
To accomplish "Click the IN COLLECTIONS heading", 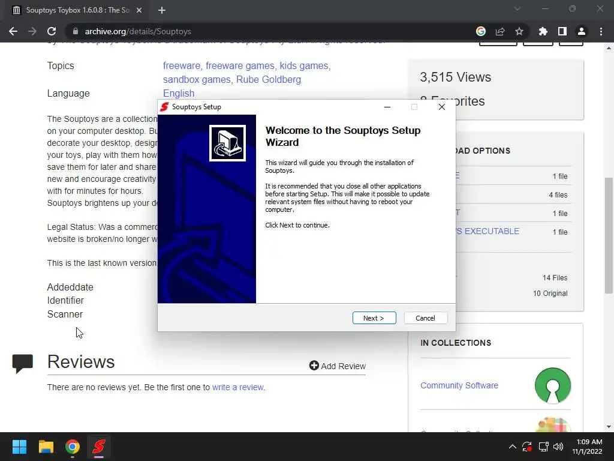I will tap(456, 343).
